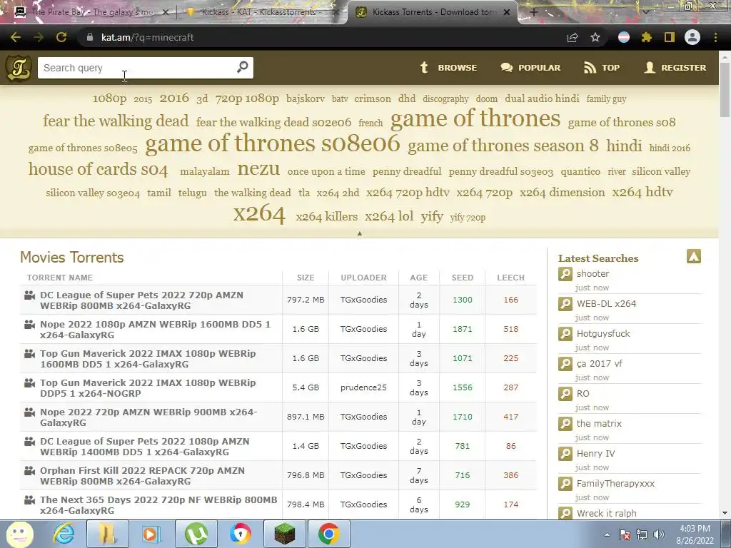Image resolution: width=731 pixels, height=548 pixels.
Task: Click the Wreck it ralph latest search
Action: point(606,514)
